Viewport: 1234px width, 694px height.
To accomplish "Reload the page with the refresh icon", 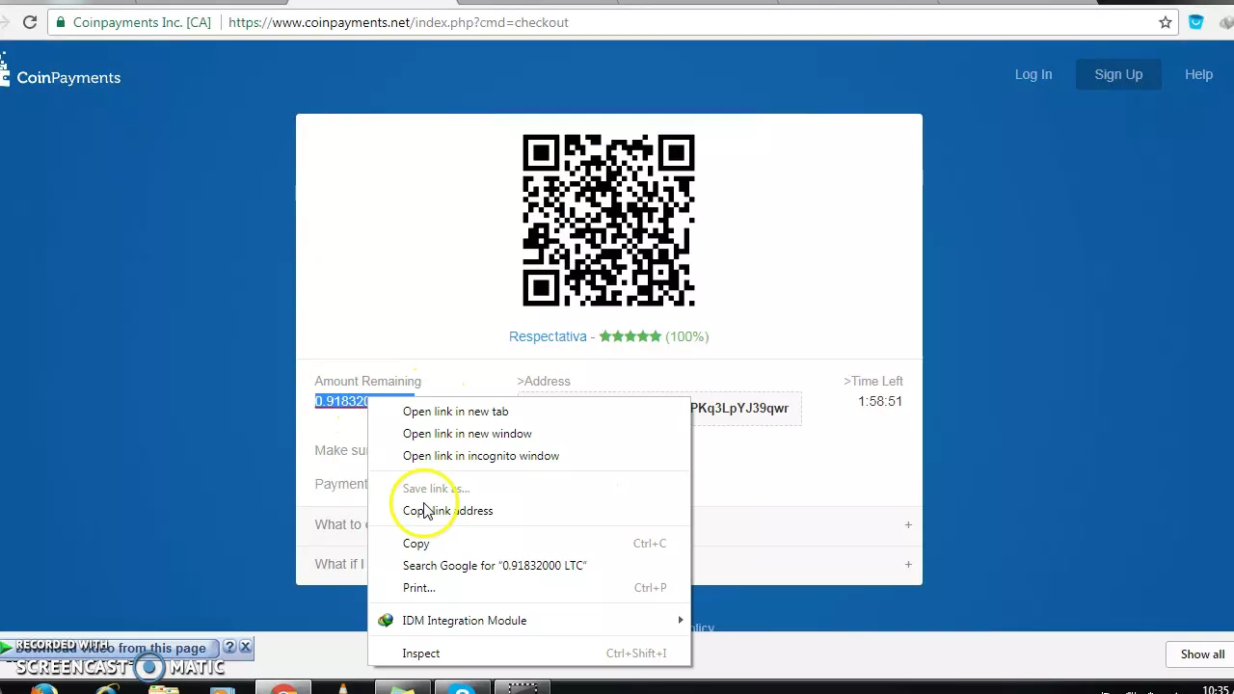I will [30, 22].
